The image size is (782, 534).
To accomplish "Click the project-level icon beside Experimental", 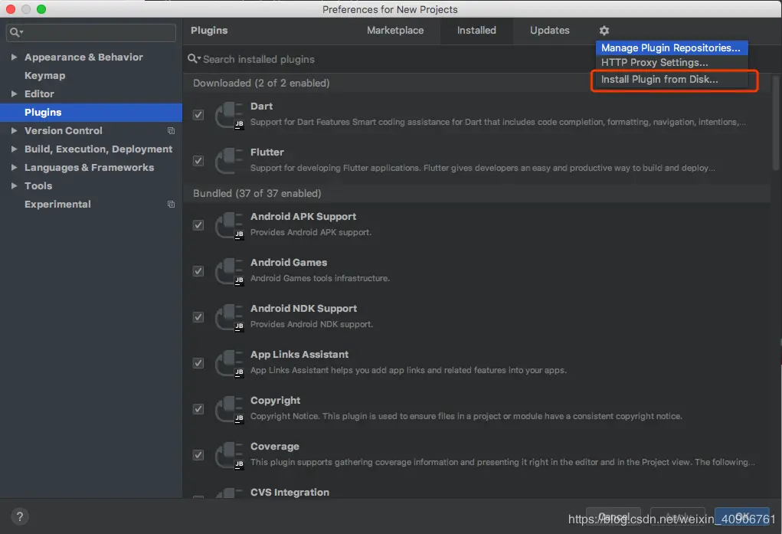I will [x=171, y=204].
